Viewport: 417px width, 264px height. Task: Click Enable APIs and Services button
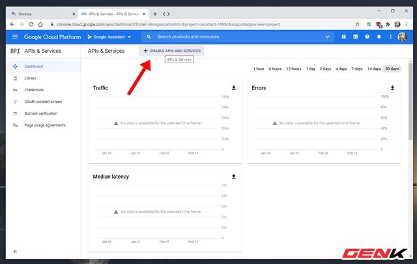[x=171, y=51]
